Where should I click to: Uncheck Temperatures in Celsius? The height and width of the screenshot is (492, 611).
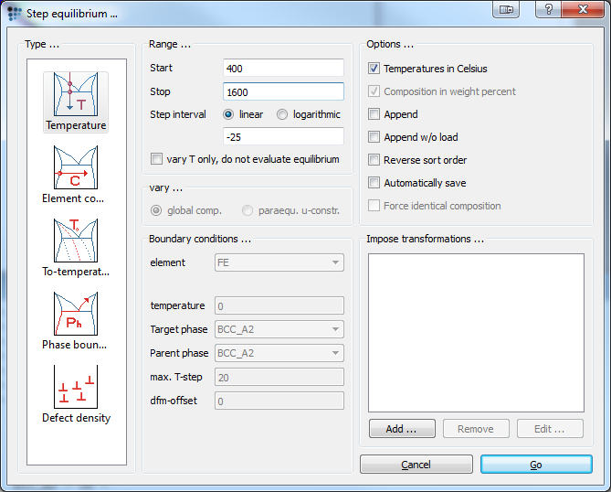click(x=374, y=69)
